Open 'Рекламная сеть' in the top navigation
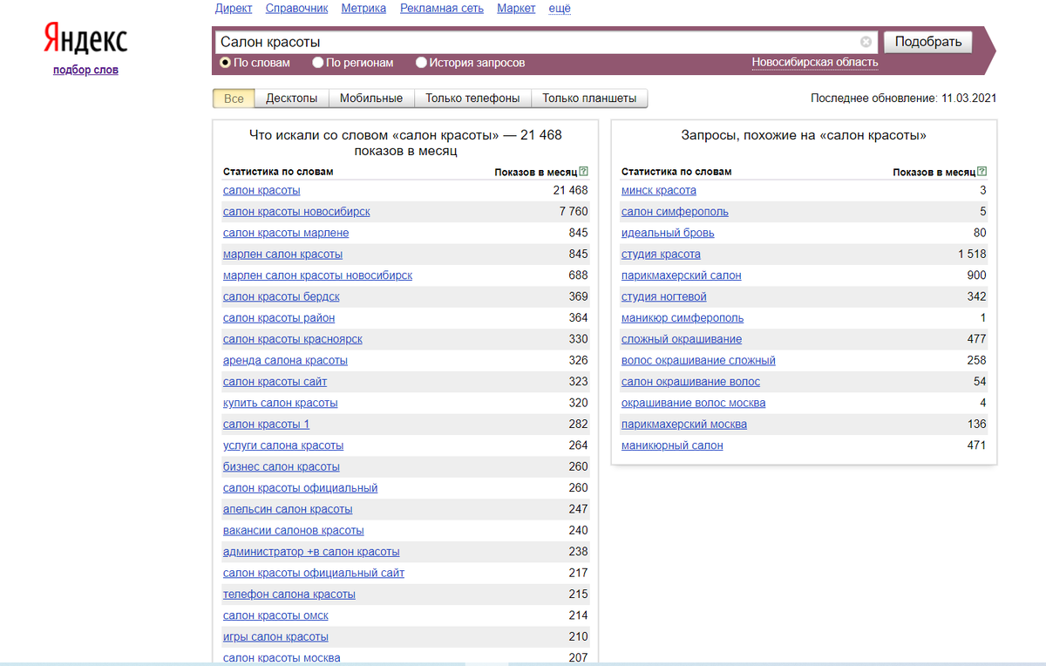The image size is (1046, 666). [442, 9]
